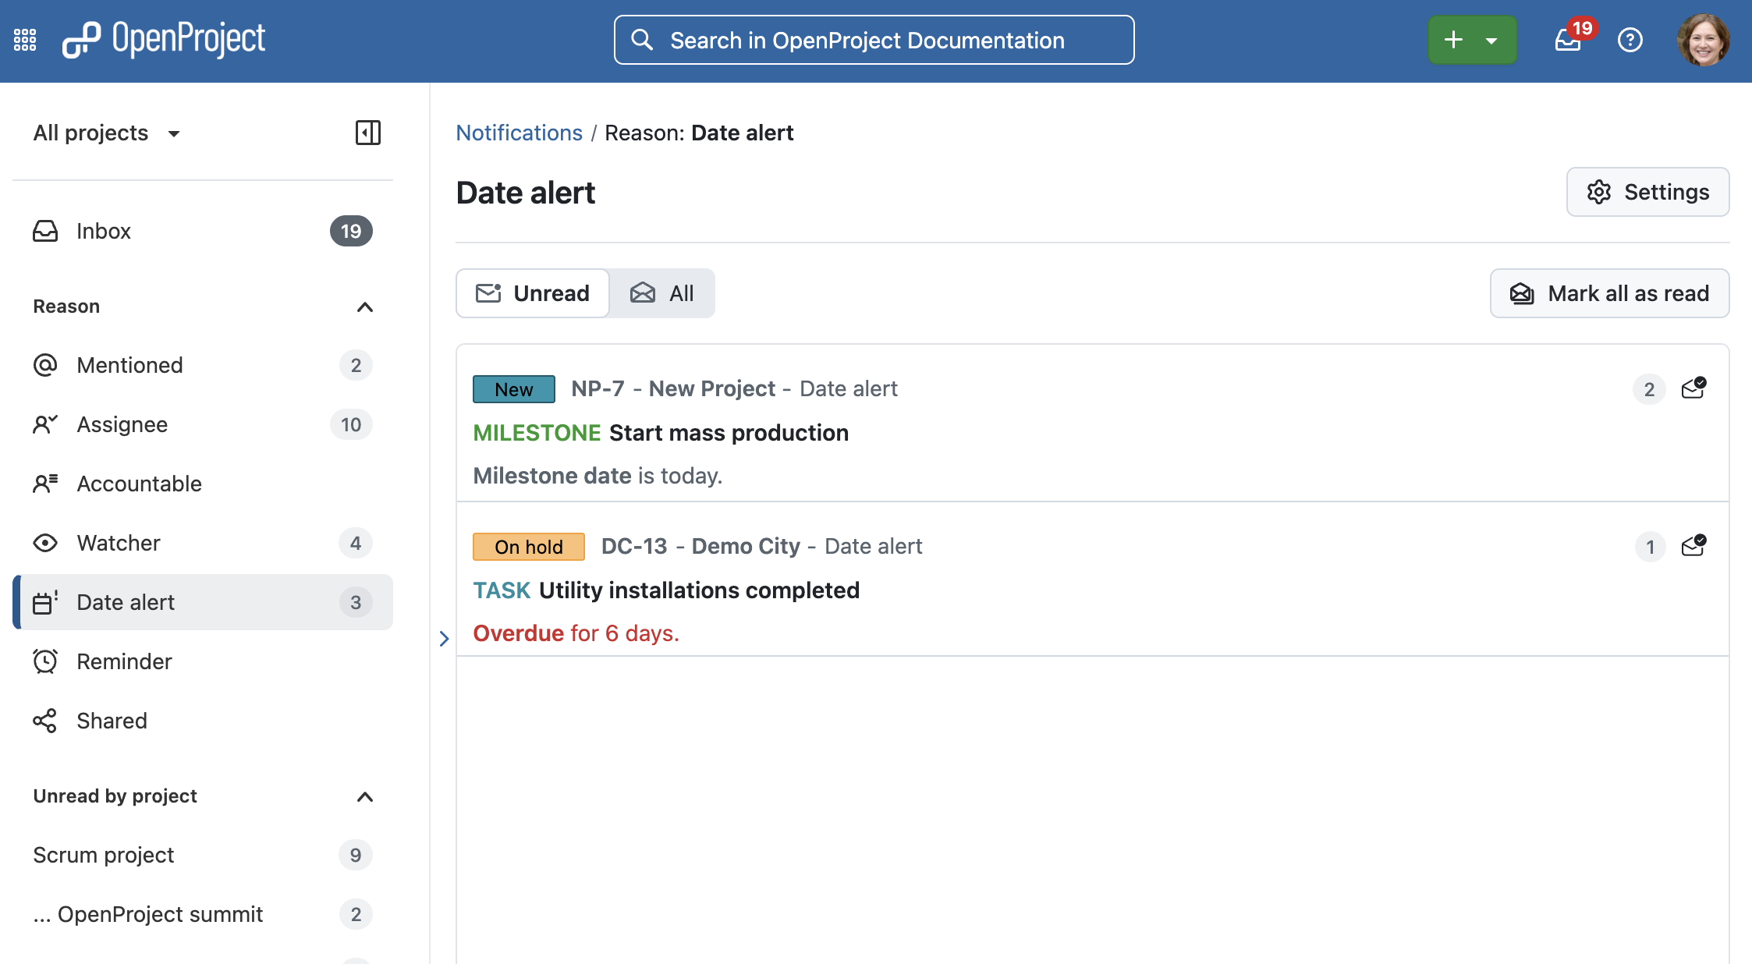Viewport: 1752px width, 964px height.
Task: Select the Date alert filter
Action: click(203, 602)
